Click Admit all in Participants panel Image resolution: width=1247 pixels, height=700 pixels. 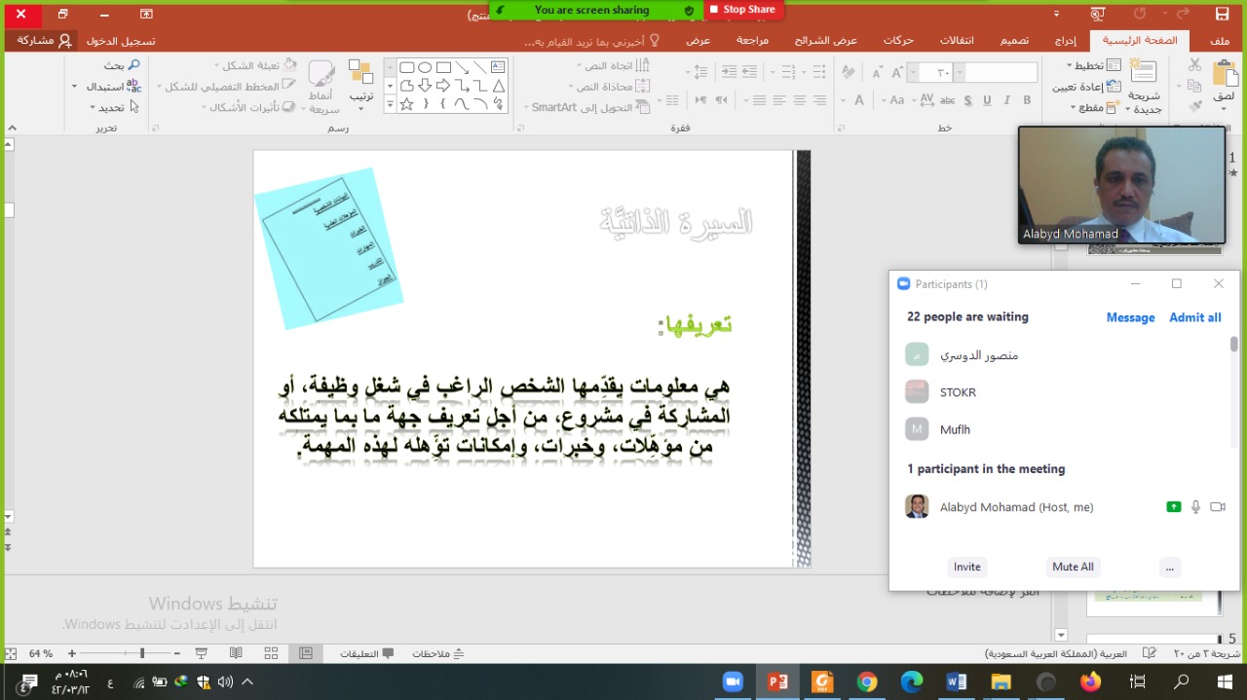coord(1194,317)
